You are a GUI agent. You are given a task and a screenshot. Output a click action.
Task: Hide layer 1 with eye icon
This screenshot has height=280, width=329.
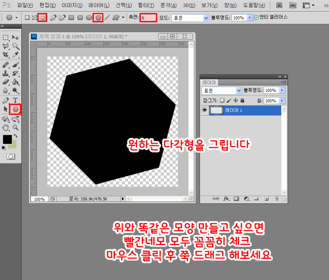click(205, 110)
